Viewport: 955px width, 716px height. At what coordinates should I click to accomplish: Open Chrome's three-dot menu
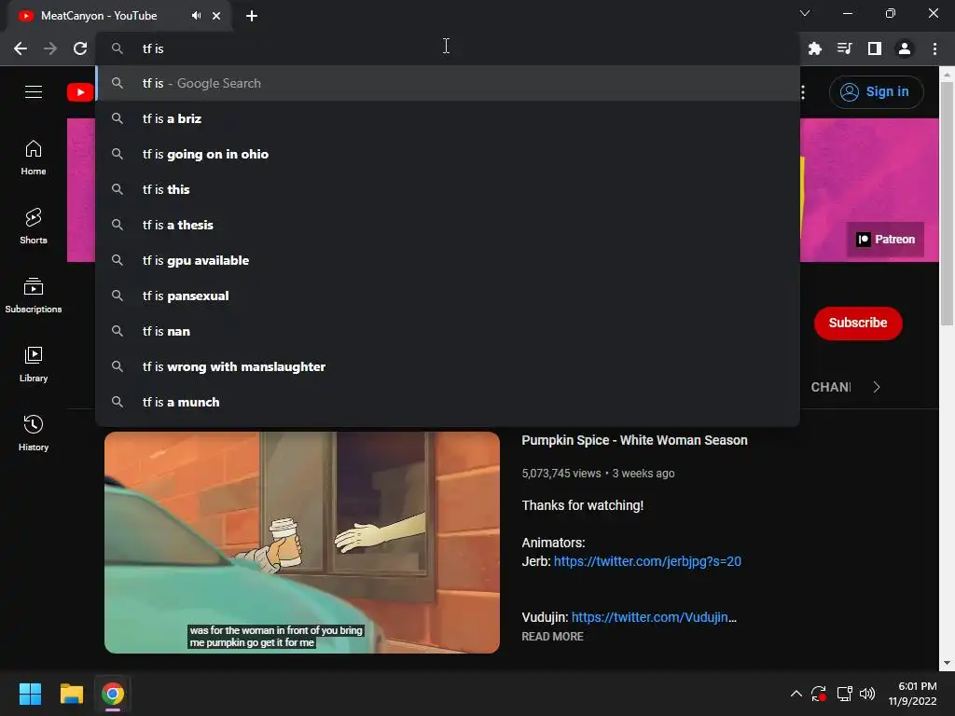click(934, 48)
